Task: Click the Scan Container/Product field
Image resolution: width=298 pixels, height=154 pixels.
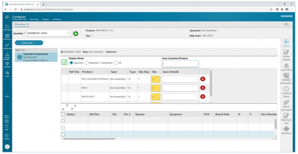Action: coord(180,63)
